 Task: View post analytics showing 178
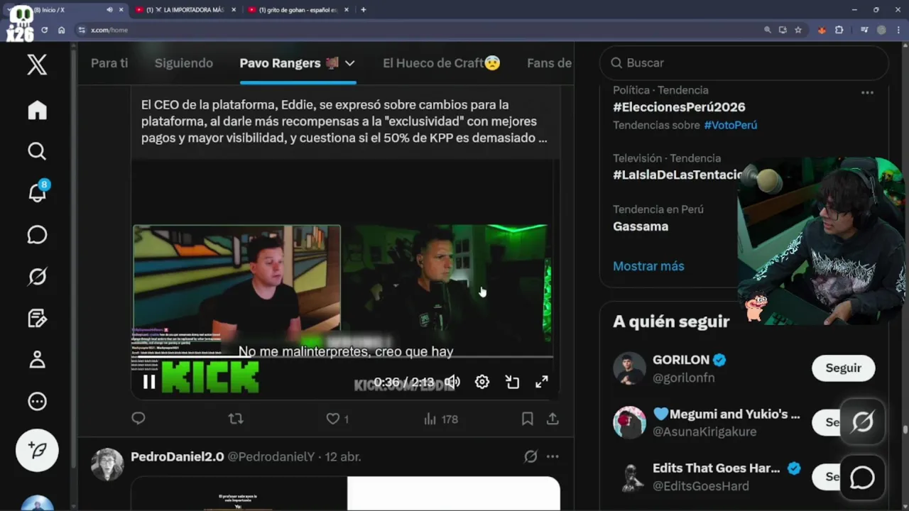coord(440,419)
